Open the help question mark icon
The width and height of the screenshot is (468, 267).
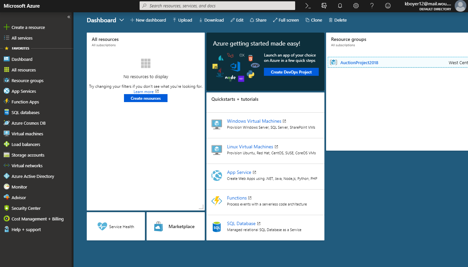coord(372,6)
